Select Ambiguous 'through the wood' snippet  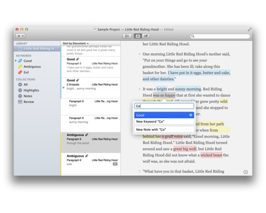coord(91,142)
